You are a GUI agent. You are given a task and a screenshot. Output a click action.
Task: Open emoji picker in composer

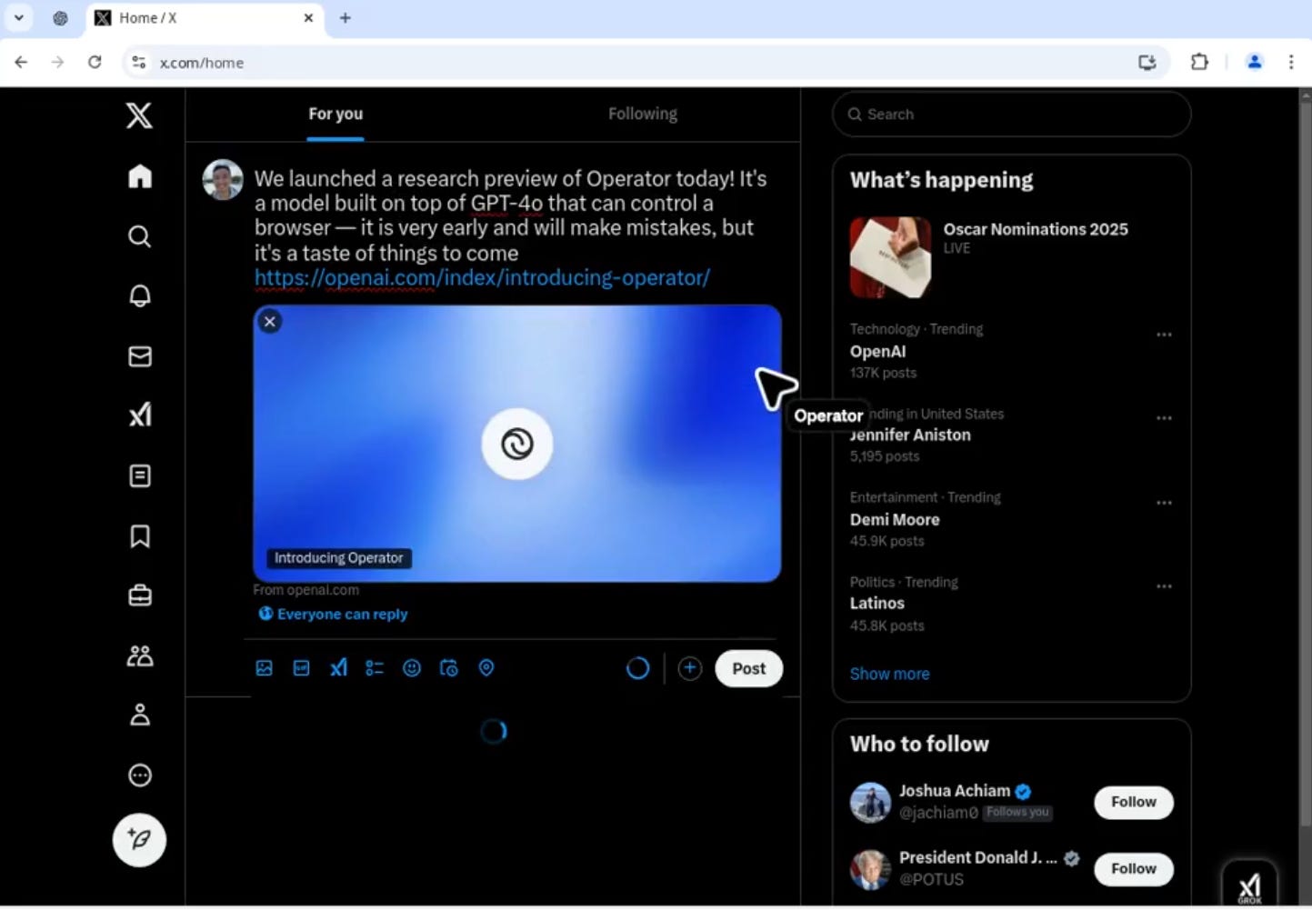pos(412,668)
